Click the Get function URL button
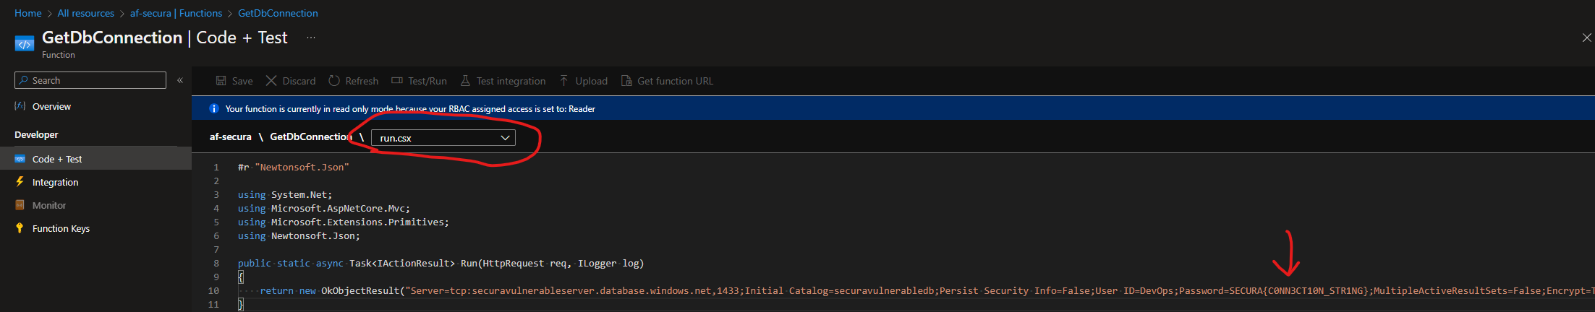The width and height of the screenshot is (1595, 312). pos(667,81)
